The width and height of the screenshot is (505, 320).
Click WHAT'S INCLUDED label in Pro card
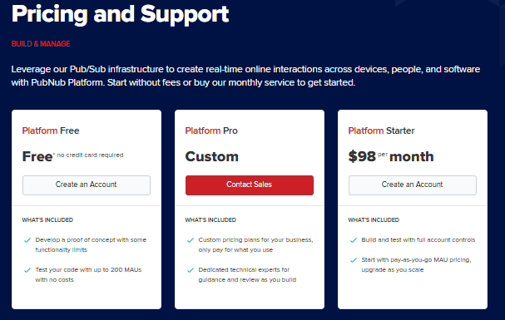(210, 220)
